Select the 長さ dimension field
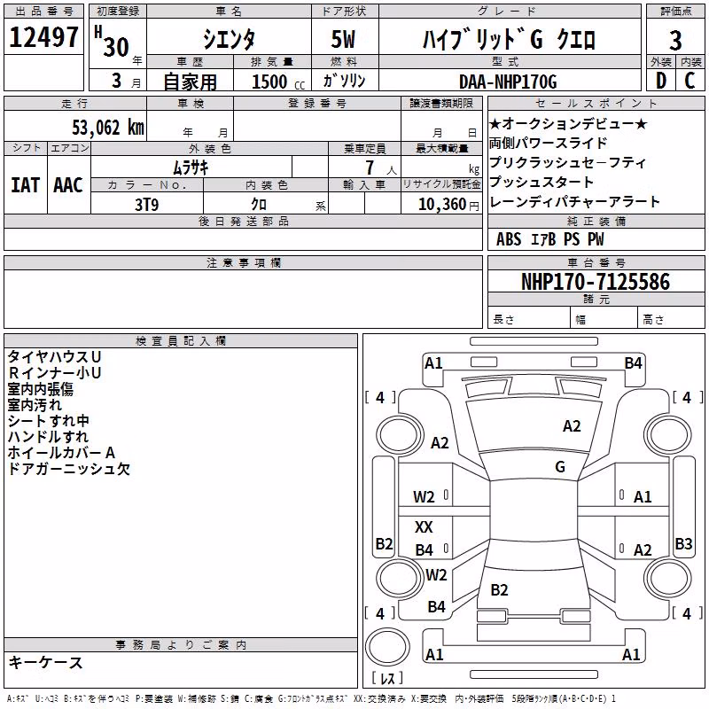Viewport: 709px width, 709px height. coord(529,319)
